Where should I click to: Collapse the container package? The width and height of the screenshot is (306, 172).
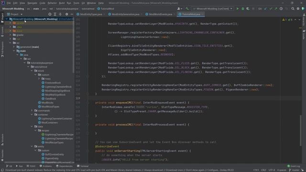pyautogui.click(x=32, y=115)
